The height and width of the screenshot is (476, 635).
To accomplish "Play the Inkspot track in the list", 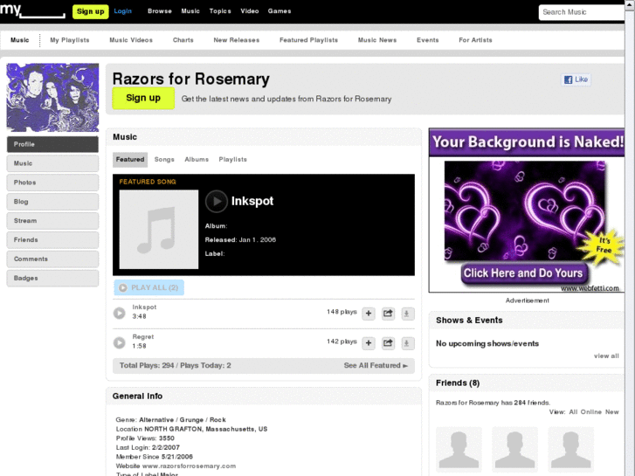I will coord(119,313).
